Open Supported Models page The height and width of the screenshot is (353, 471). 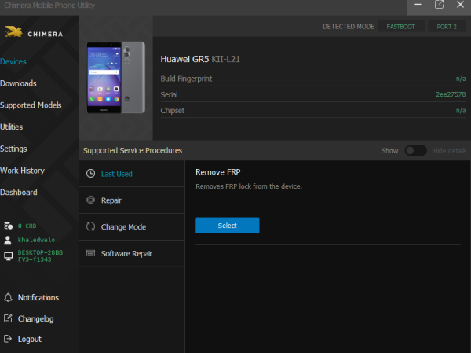point(31,105)
